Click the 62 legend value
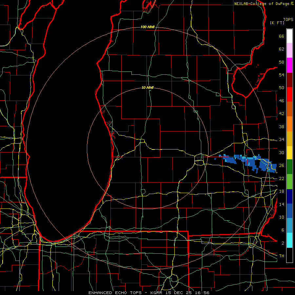Viewport: 295px width, 295px height. pos(282,49)
